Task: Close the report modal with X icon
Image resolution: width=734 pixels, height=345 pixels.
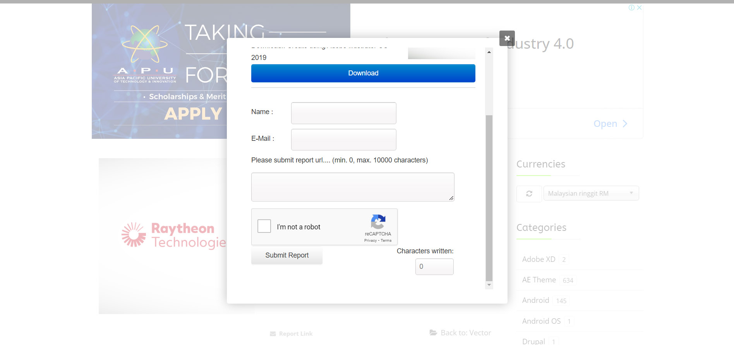Action: click(507, 38)
